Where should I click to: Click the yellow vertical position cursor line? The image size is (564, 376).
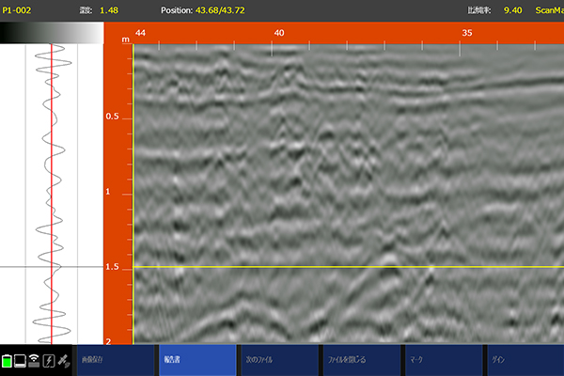[x=133, y=188]
